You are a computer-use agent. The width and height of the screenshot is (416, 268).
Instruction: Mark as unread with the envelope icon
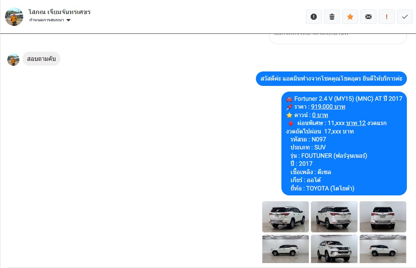(368, 17)
